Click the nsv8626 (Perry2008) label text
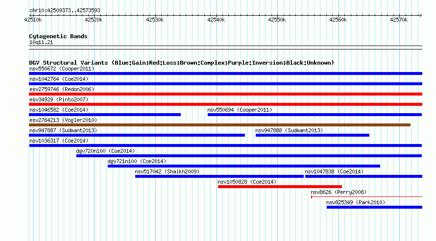This screenshot has width=436, height=241. (339, 192)
